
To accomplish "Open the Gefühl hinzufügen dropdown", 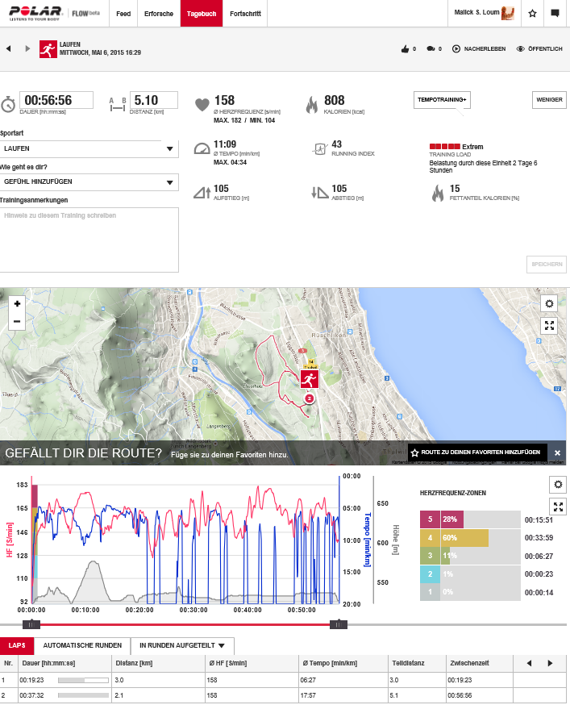I will (89, 182).
